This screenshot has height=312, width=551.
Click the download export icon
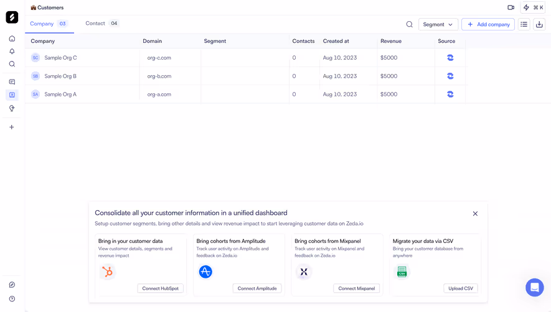coord(539,24)
